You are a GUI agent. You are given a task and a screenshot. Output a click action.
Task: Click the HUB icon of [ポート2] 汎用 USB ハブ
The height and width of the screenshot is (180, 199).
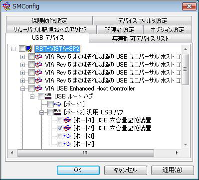[57, 112]
